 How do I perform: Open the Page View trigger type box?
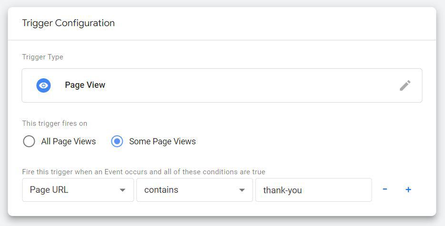pyautogui.click(x=222, y=85)
